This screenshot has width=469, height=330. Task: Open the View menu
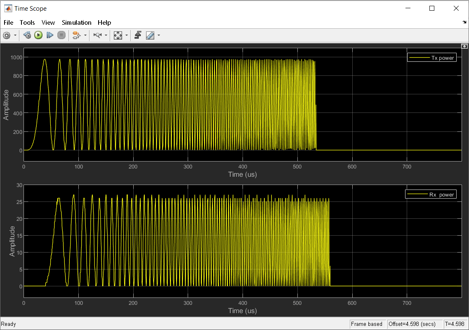point(48,23)
